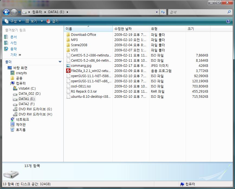Open the 음악 favorite link
235x189 pixels.
point(14,49)
